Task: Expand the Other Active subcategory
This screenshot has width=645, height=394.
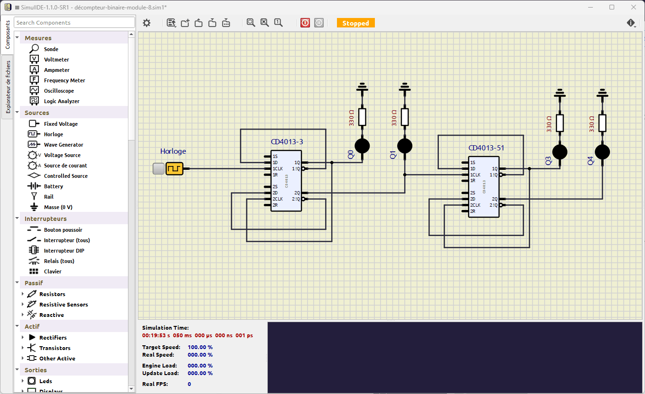Action: pos(22,359)
